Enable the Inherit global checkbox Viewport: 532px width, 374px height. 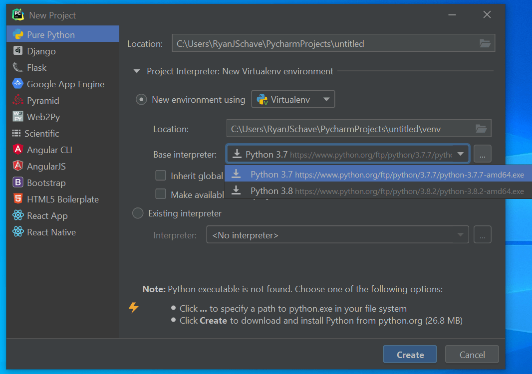point(161,176)
